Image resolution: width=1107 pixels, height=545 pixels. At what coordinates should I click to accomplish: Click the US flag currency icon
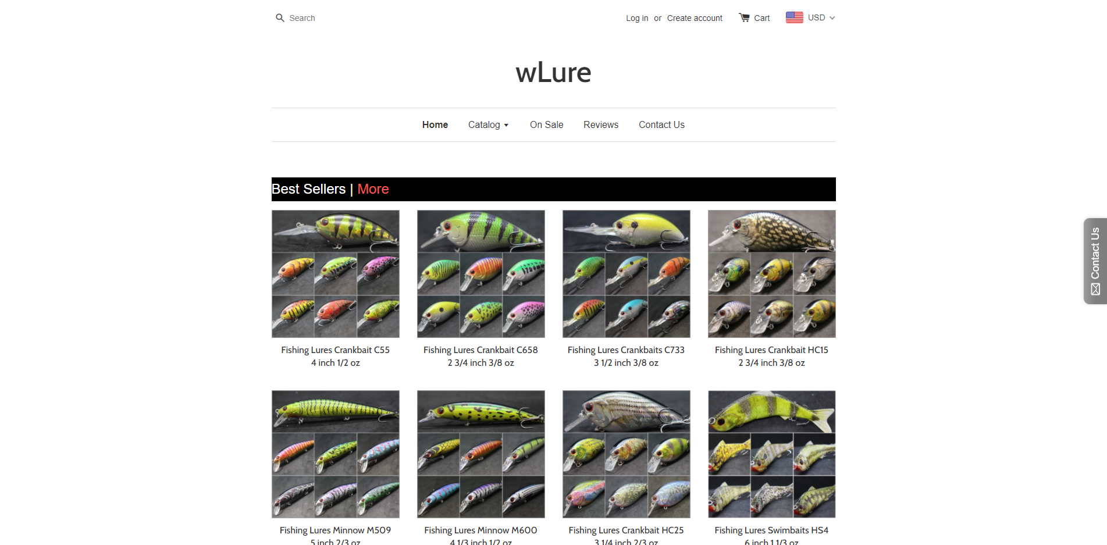click(794, 17)
